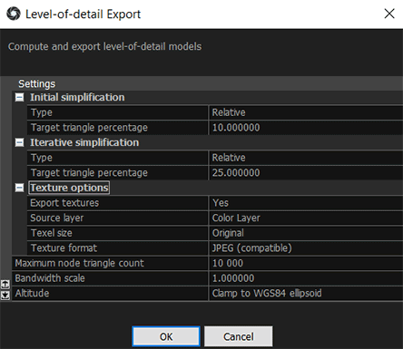Select the Initial simplification header label

[x=77, y=97]
